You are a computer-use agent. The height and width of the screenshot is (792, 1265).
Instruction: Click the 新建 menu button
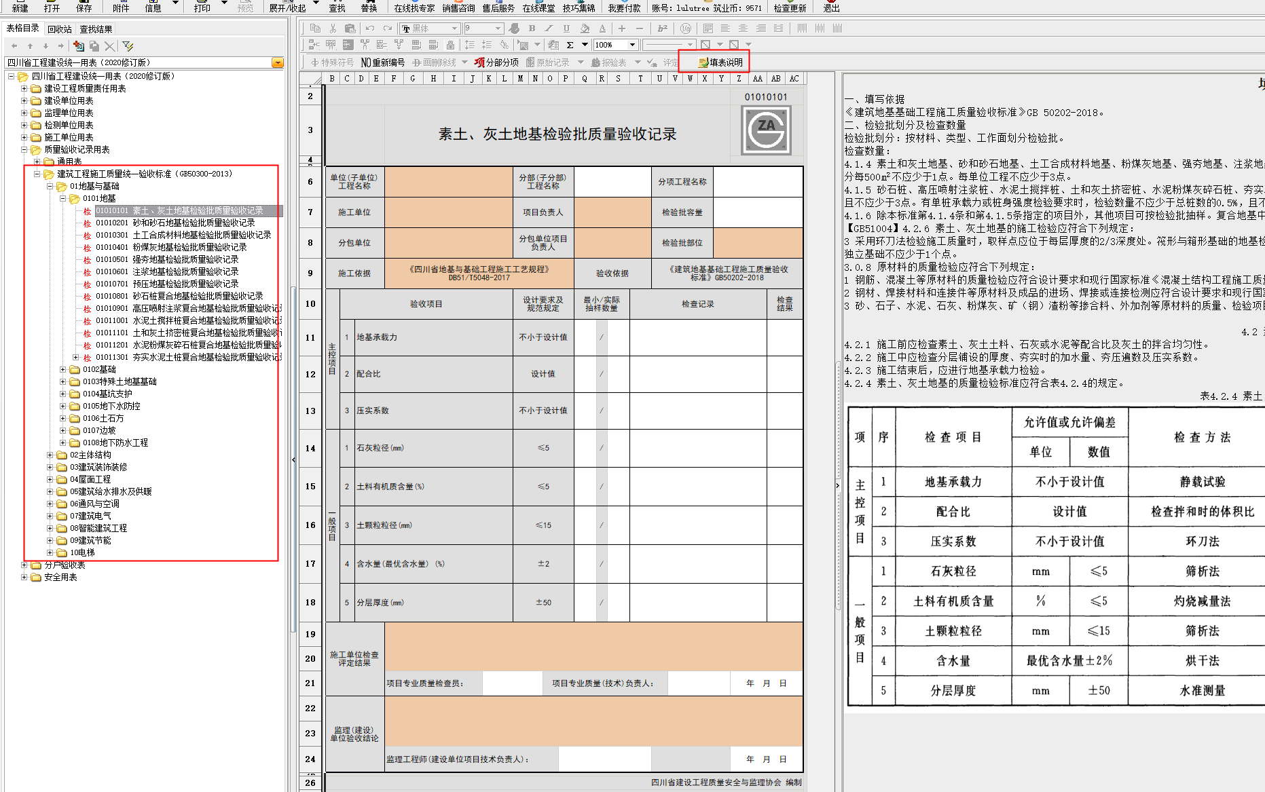pos(20,8)
